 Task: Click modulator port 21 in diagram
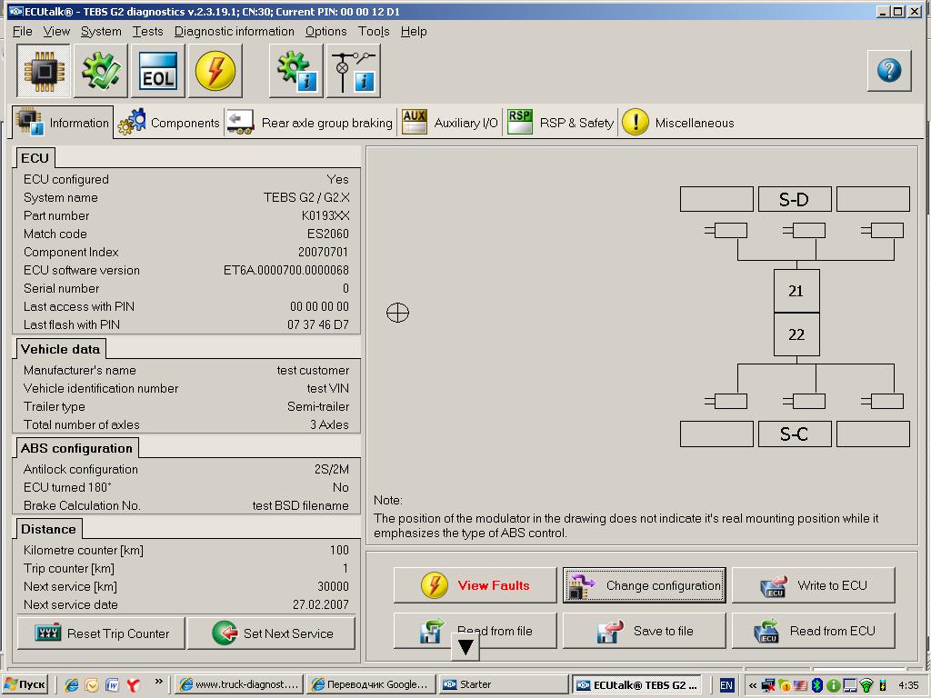click(796, 291)
